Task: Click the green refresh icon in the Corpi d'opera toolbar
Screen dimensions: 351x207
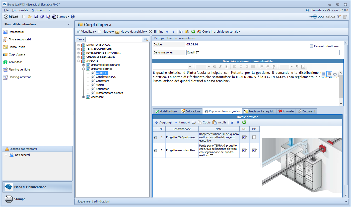Action: coord(193,32)
